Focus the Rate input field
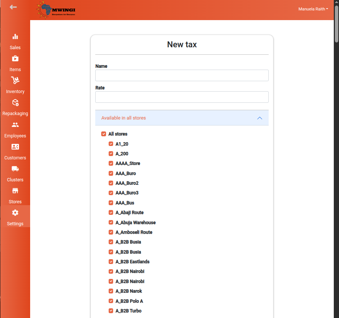 point(182,97)
